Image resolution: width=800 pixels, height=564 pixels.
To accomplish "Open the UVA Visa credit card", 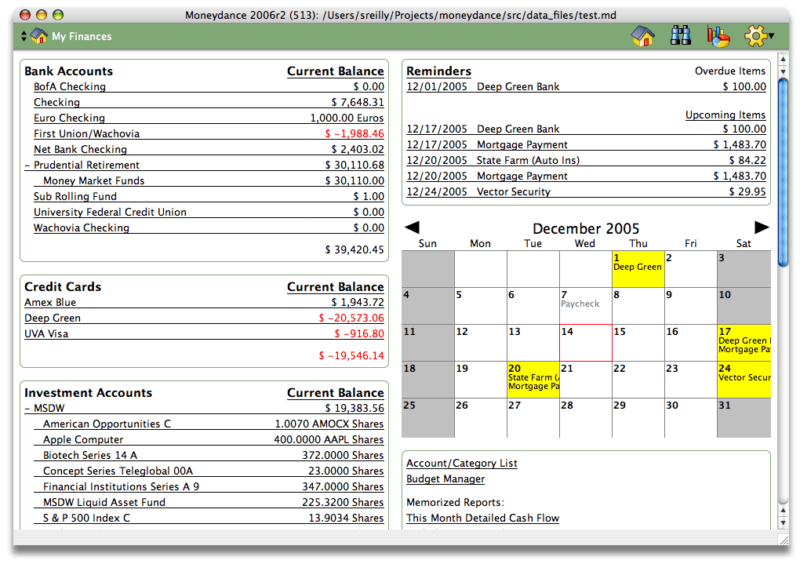I will pos(46,334).
